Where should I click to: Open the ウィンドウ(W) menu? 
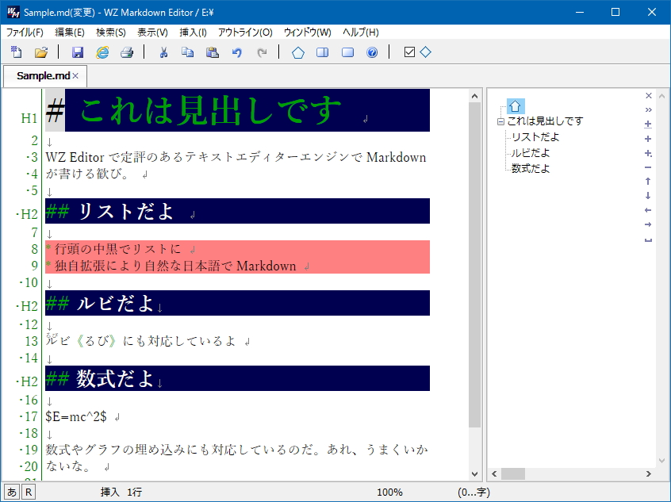(x=307, y=32)
